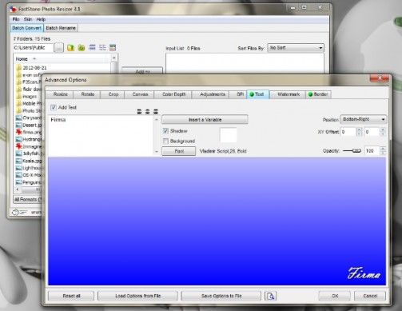This screenshot has height=311, width=402.
Task: Open the Position dropdown (Bottom-Right)
Action: pos(364,119)
